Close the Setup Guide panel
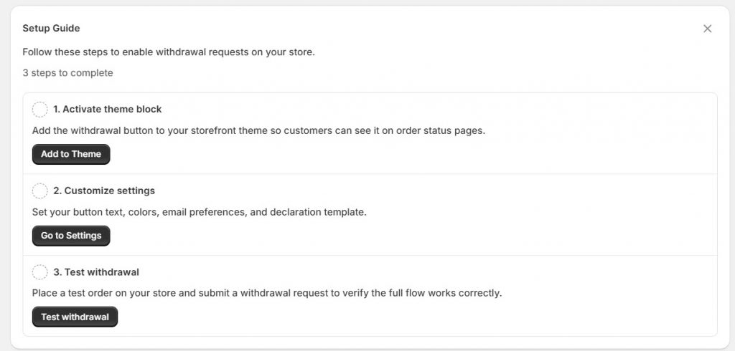This screenshot has height=351, width=735. pyautogui.click(x=707, y=29)
